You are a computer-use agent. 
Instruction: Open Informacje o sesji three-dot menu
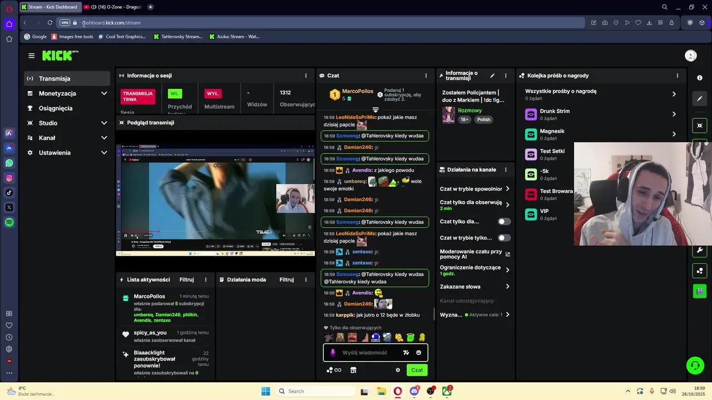coord(305,76)
